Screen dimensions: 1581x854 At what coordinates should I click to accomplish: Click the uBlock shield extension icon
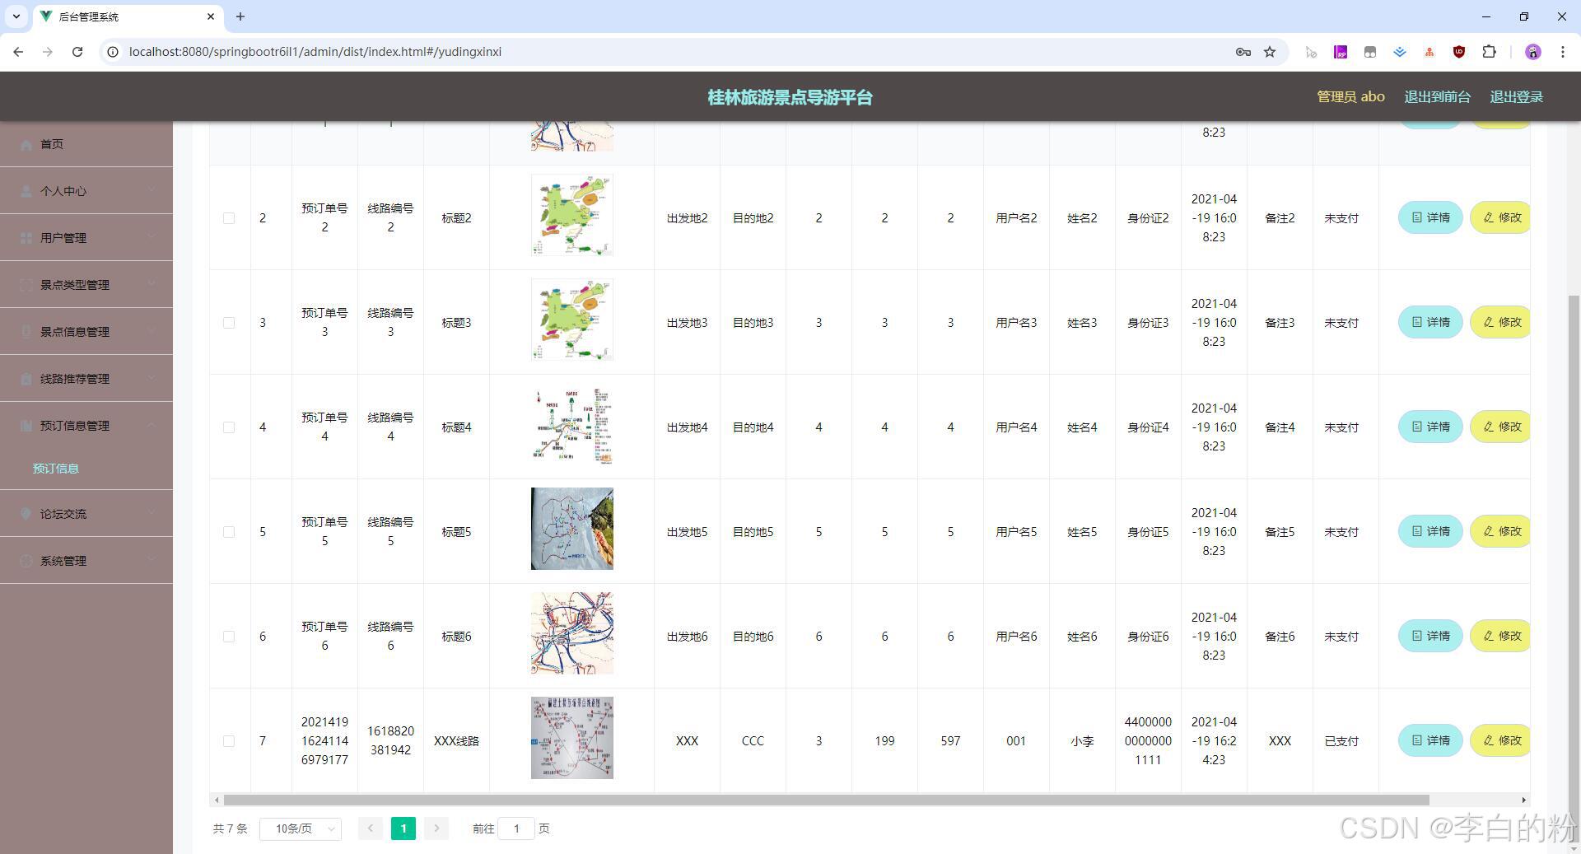pyautogui.click(x=1459, y=52)
